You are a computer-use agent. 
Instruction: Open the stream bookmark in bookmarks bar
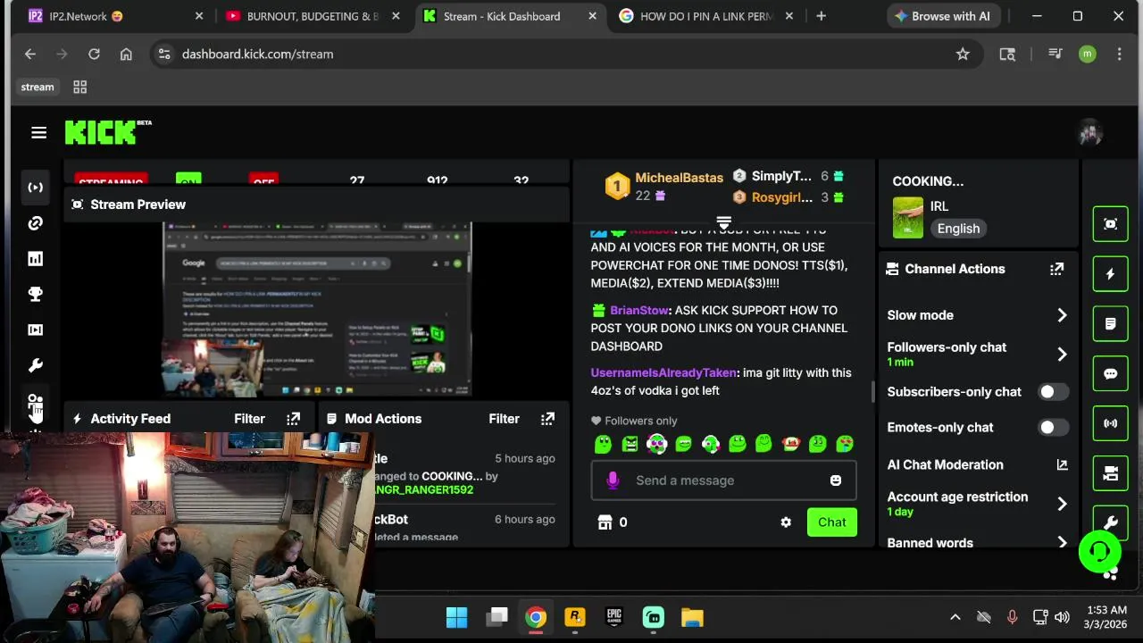click(38, 87)
